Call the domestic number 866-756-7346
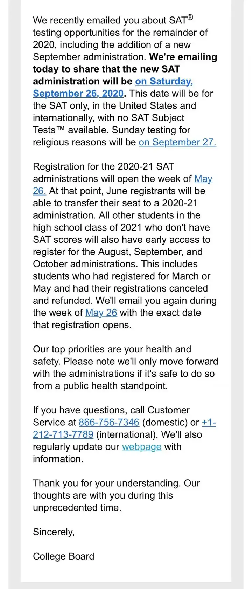 tap(109, 422)
